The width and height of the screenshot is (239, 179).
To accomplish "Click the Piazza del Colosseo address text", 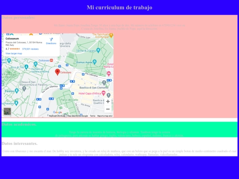I will 24,44.
